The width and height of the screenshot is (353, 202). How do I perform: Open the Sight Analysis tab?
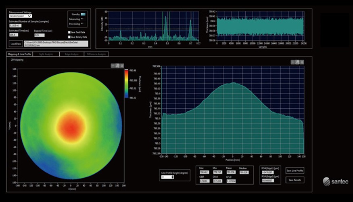click(46, 54)
